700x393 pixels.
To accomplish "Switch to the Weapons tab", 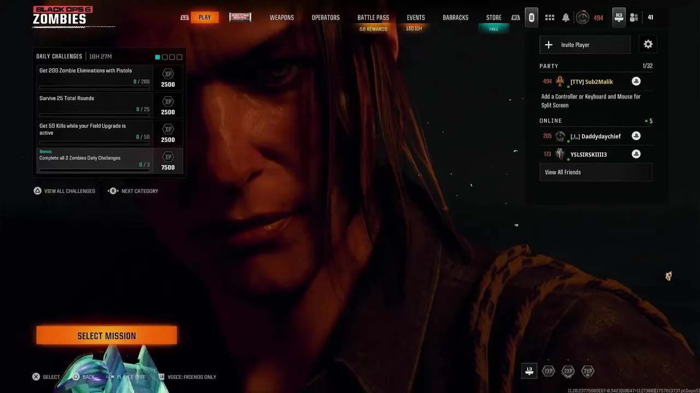I will 282,17.
